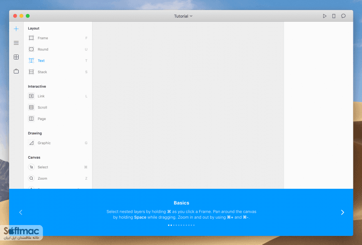Close the window with red button
Viewport: 362px width, 245px height.
(x=15, y=16)
